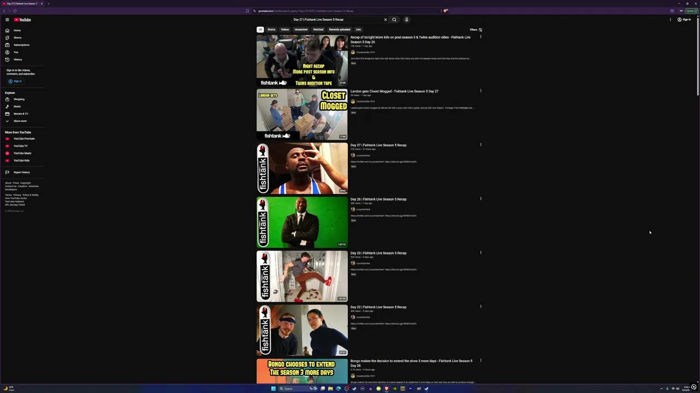Image resolution: width=700 pixels, height=393 pixels.
Task: Open title 'Day 27 | Fishtank Live Season 5 Recap'
Action: pos(378,145)
